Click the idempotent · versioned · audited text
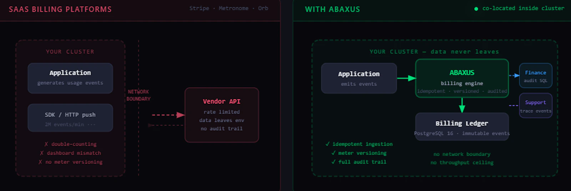This screenshot has height=191, width=571. (462, 91)
